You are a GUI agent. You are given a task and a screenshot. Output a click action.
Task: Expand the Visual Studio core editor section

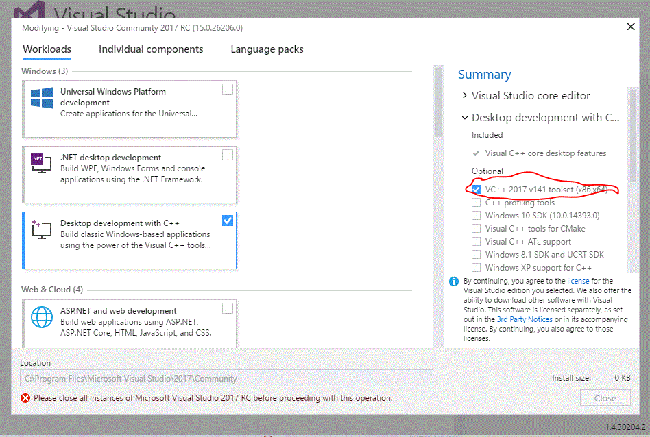tap(465, 96)
